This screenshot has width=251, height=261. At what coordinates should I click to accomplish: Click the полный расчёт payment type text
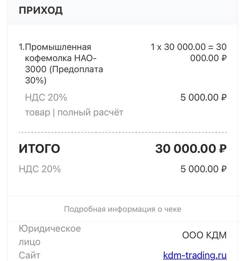click(90, 112)
